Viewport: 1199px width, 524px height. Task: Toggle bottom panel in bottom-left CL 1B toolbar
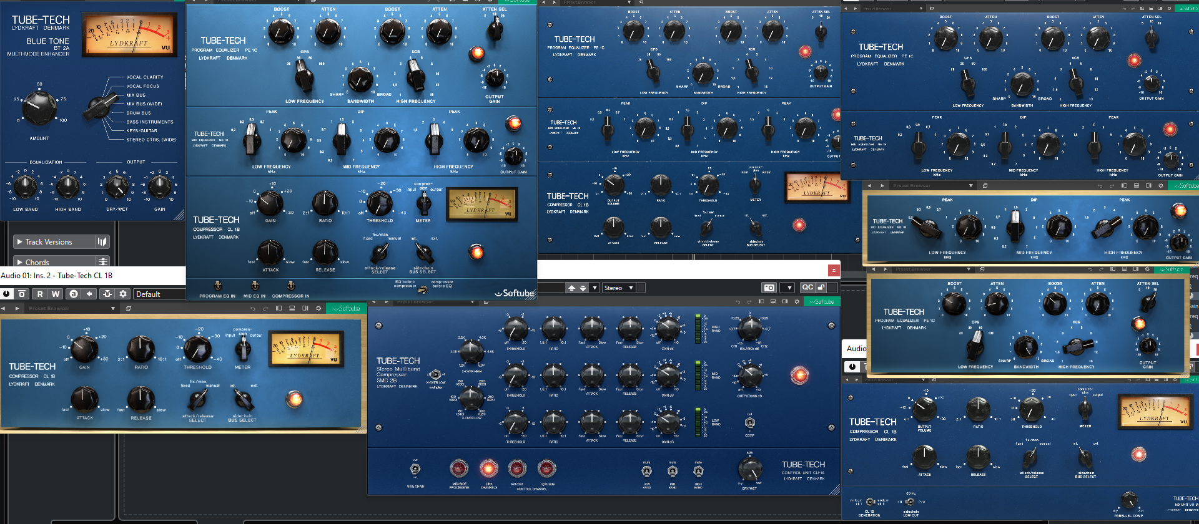click(292, 308)
